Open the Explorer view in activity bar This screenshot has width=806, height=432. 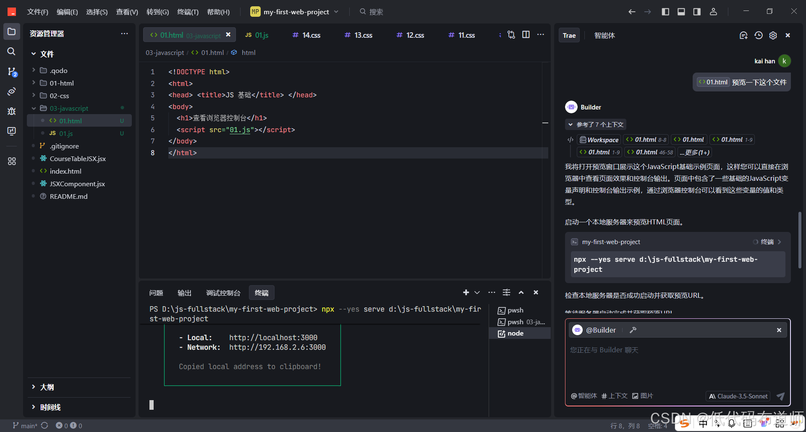12,32
